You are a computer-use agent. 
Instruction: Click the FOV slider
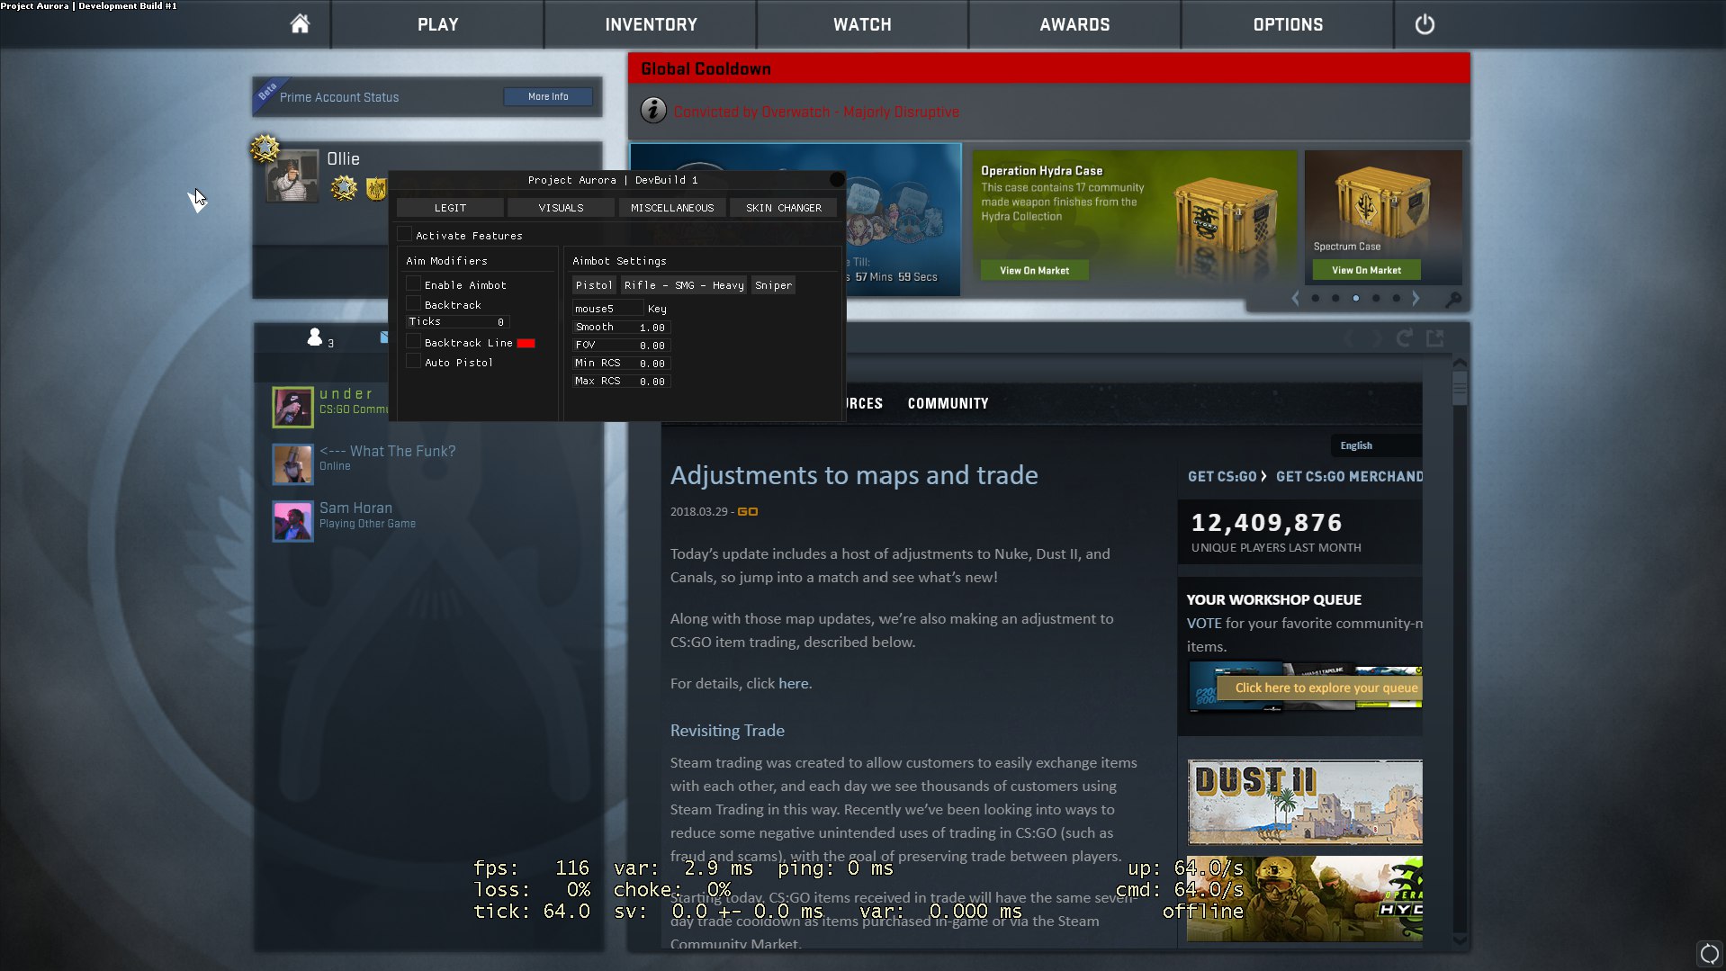(x=622, y=345)
